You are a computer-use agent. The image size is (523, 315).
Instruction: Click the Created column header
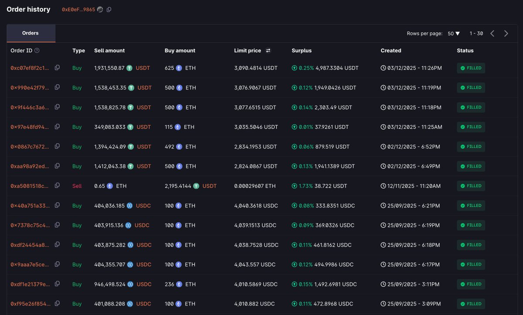[x=390, y=51]
